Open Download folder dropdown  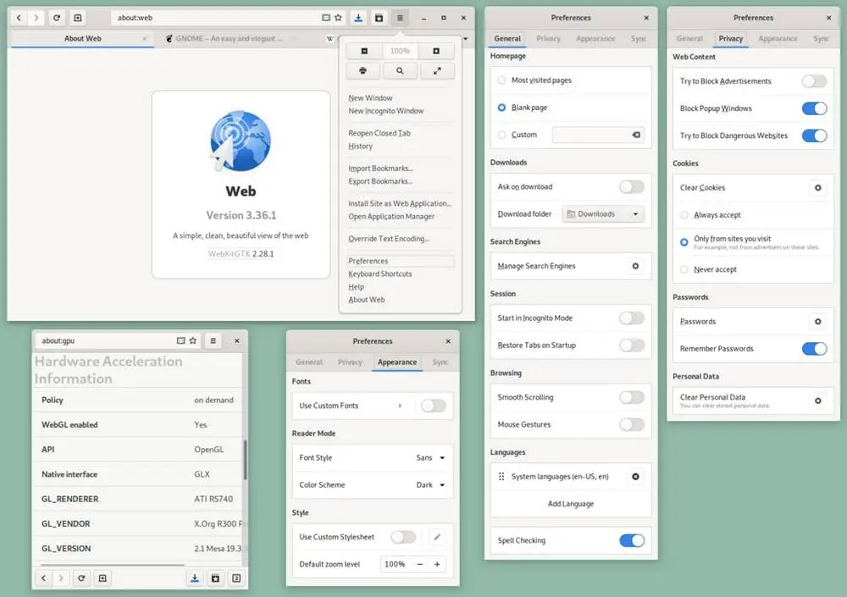[603, 214]
